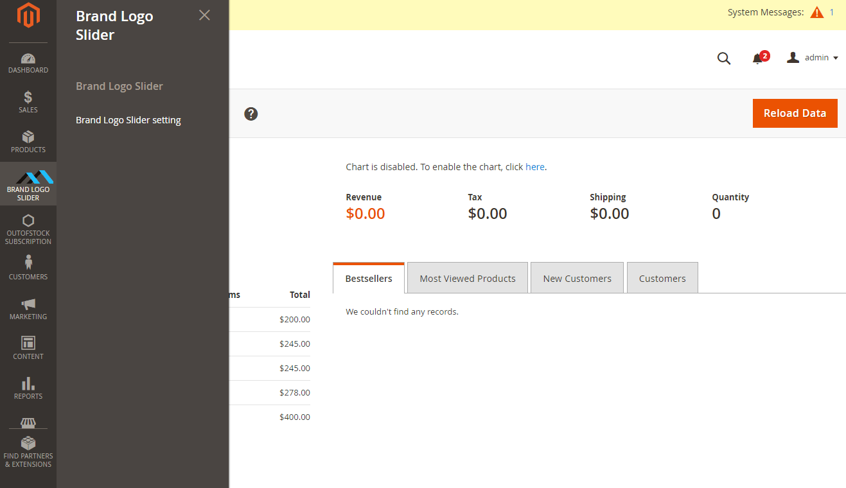Click the Magento logo icon
The image size is (846, 488).
point(28,15)
